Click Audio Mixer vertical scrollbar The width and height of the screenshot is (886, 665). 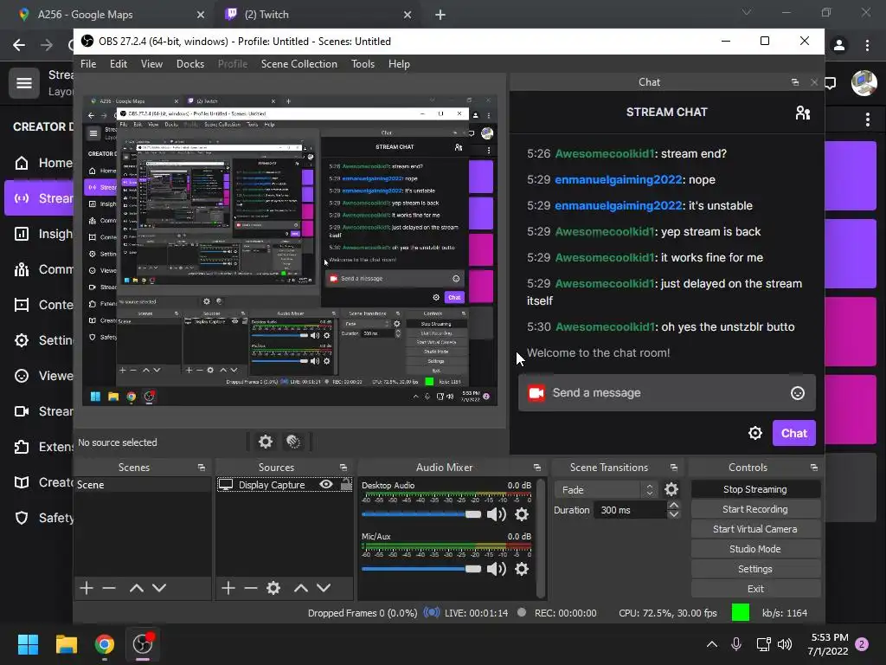[541, 537]
